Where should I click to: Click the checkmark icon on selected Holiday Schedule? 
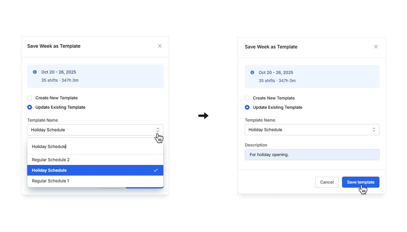156,170
